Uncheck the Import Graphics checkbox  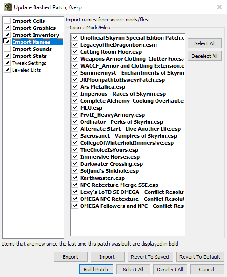7,28
